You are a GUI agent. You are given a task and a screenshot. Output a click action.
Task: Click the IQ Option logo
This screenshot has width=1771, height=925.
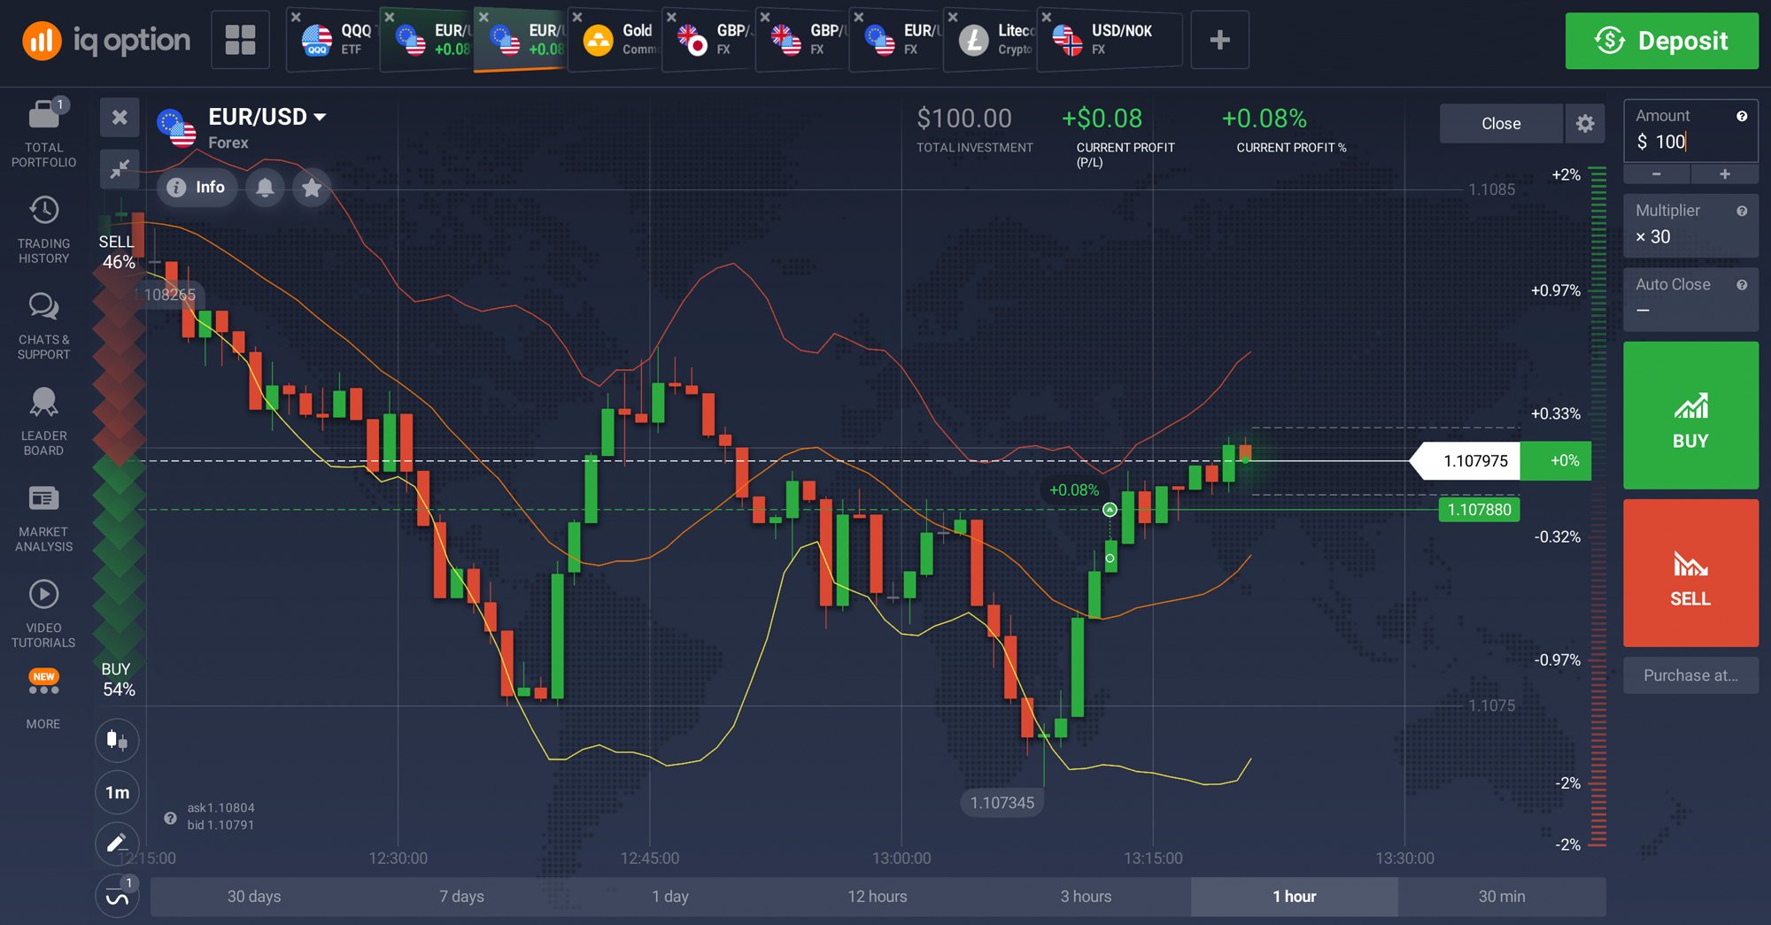pos(106,41)
